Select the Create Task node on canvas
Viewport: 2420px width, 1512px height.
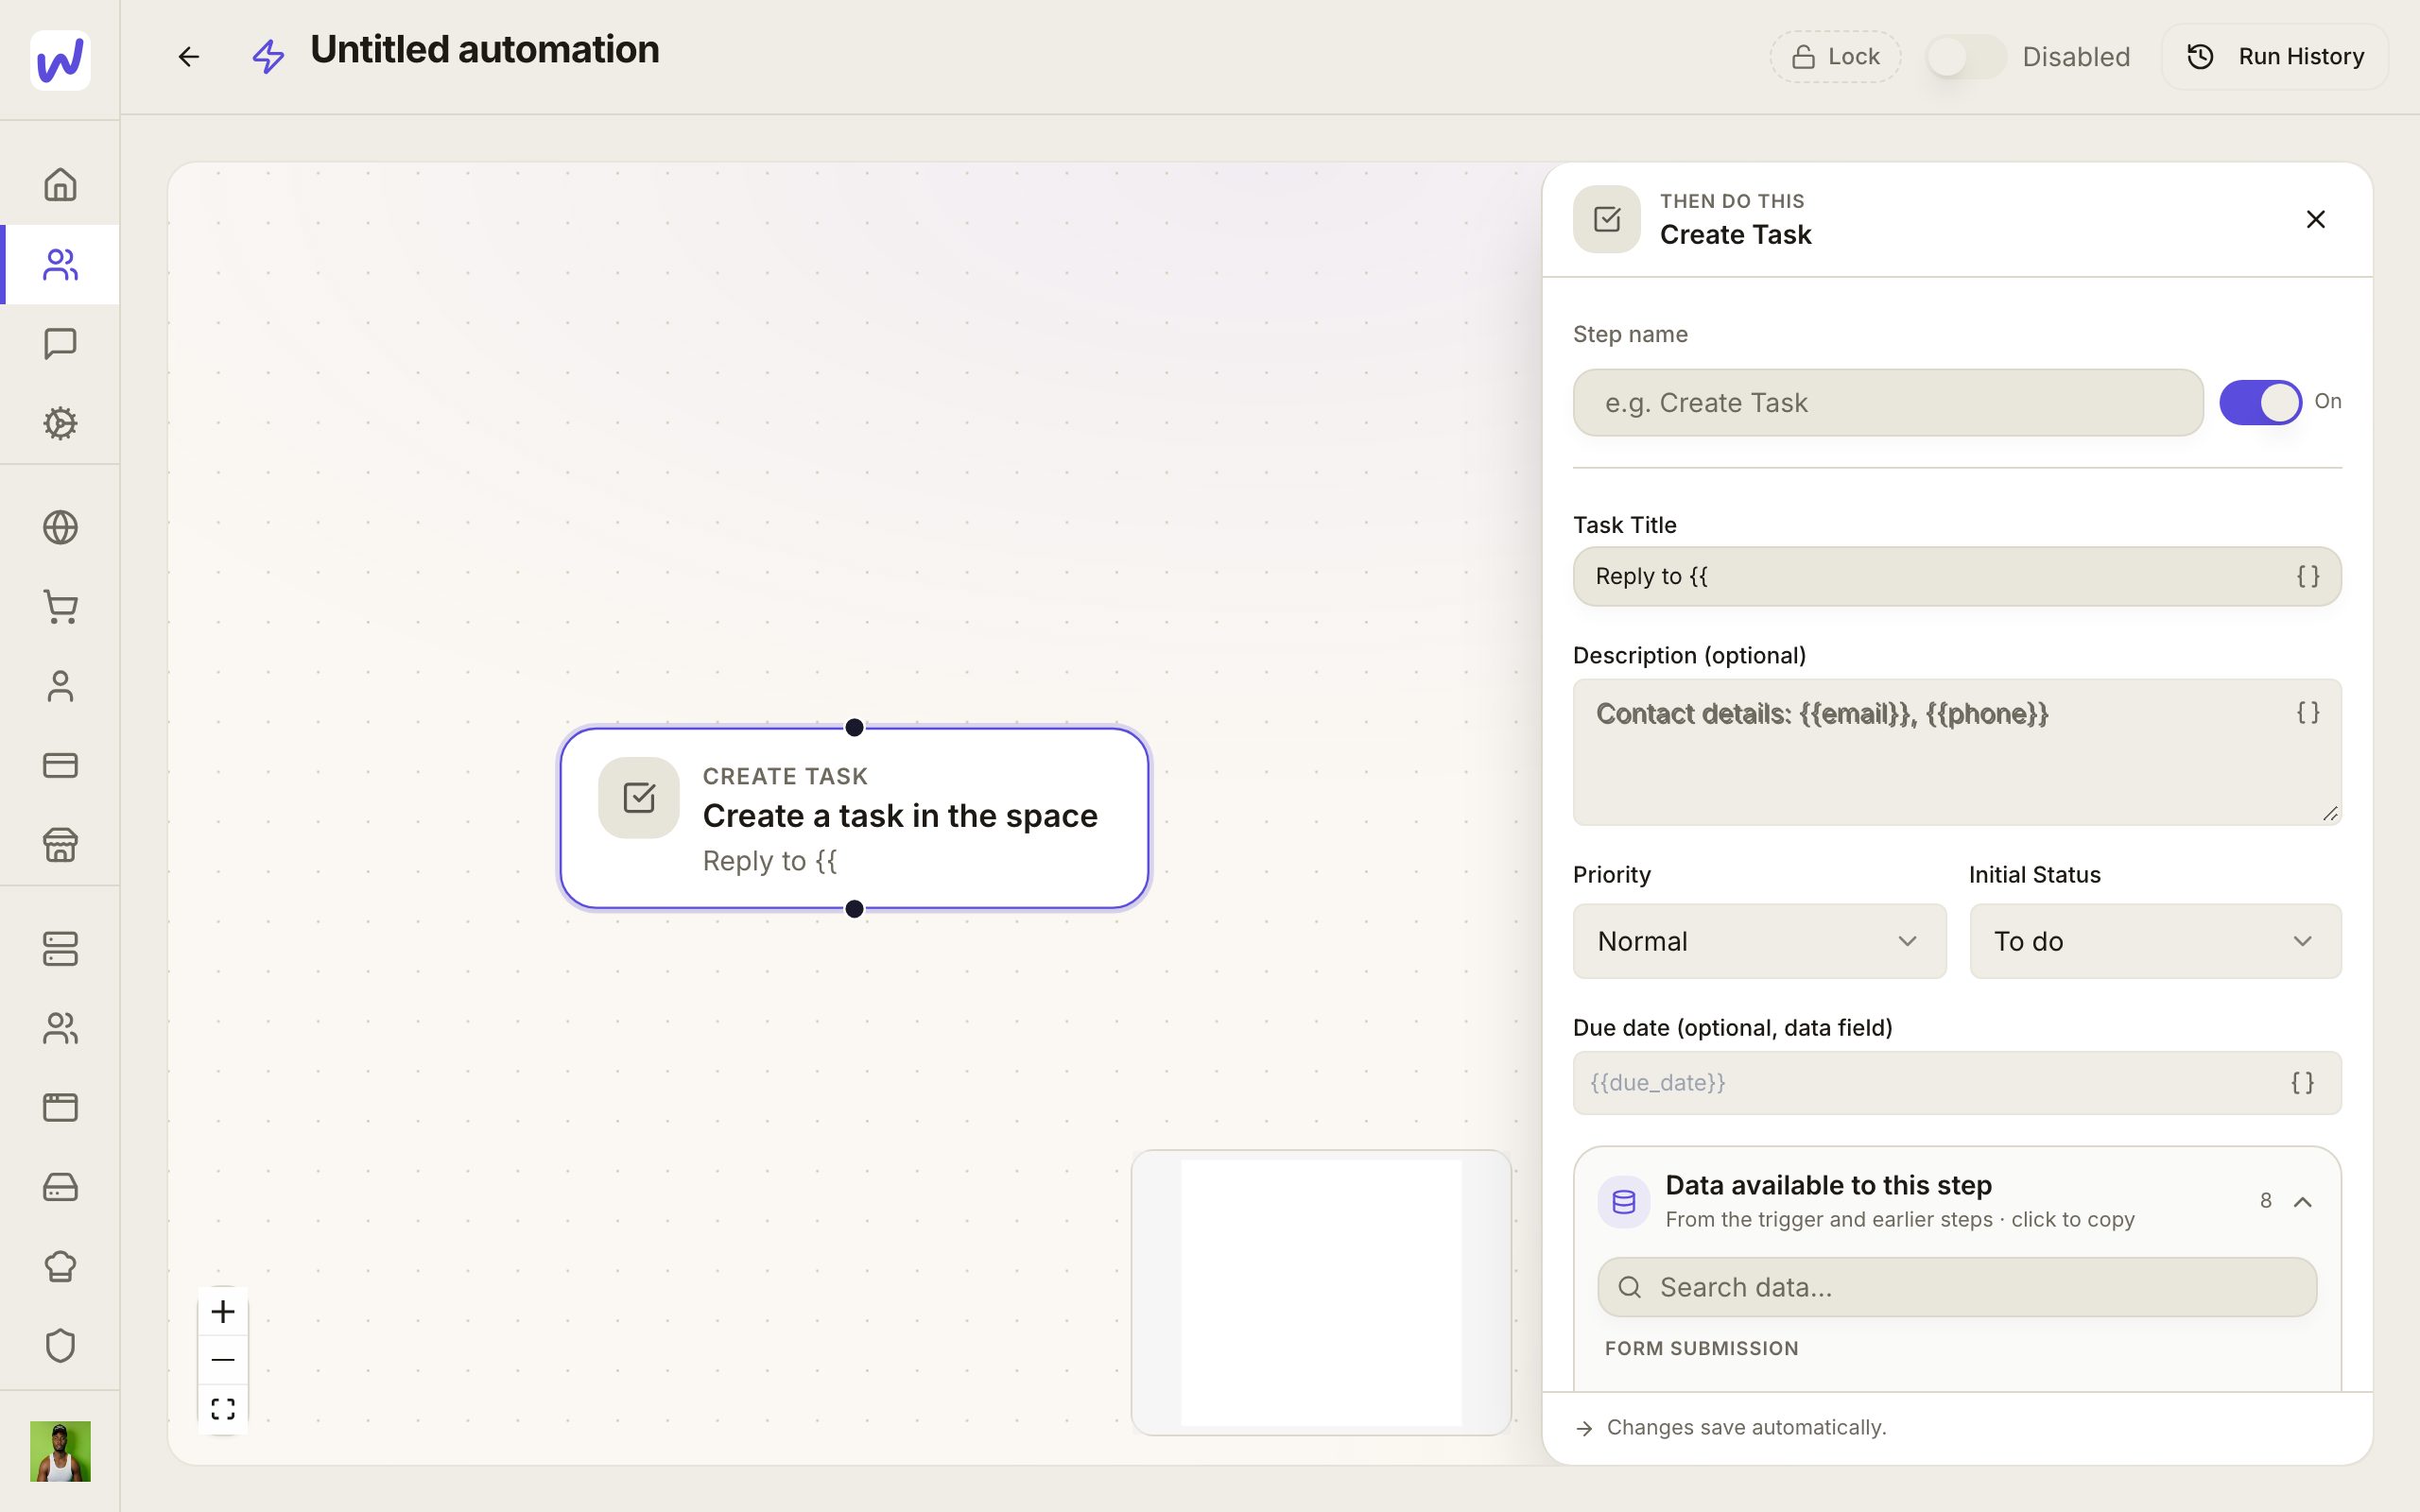[x=854, y=818]
